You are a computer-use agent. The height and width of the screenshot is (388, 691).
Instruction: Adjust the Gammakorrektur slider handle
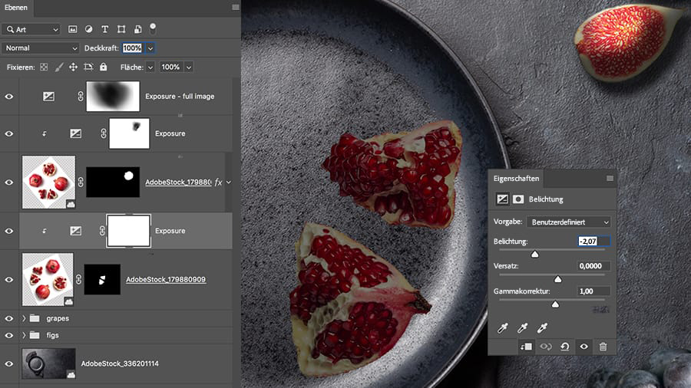pyautogui.click(x=555, y=304)
